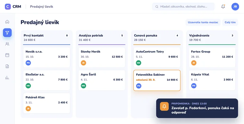Open the Fortex Group deal card
244x124 pixels.
(x=212, y=57)
